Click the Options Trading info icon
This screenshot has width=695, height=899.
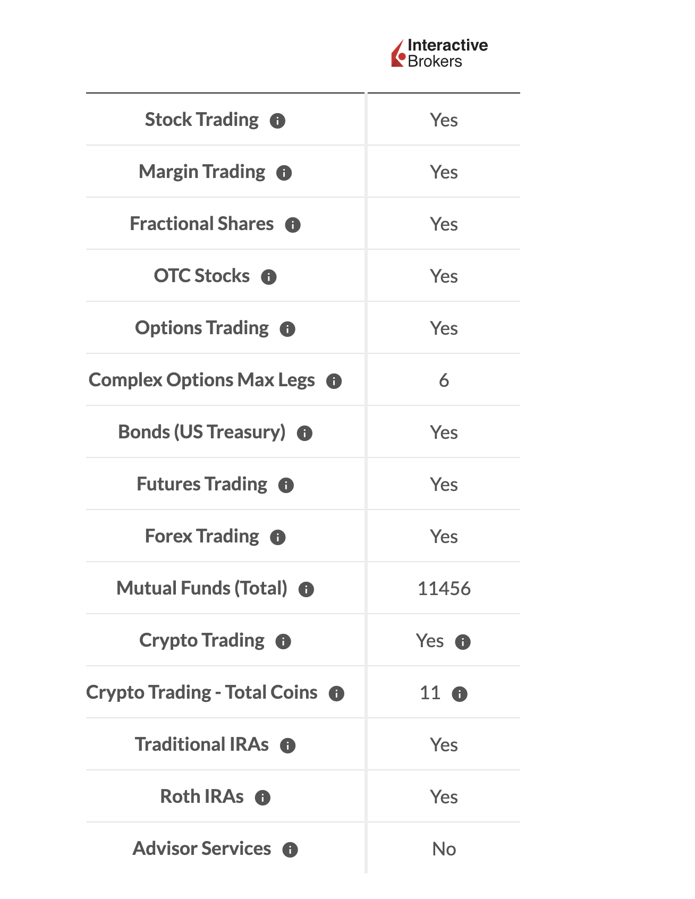click(287, 329)
